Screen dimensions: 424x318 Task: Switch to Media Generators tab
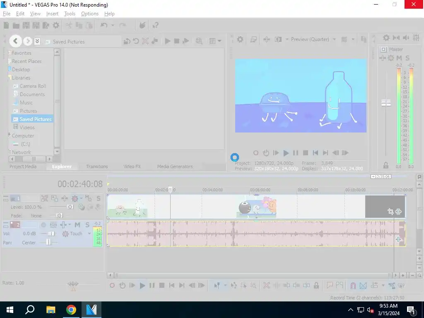(175, 166)
